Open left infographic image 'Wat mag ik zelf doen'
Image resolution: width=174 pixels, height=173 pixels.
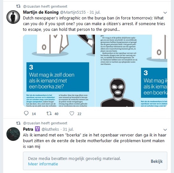[x=59, y=71]
